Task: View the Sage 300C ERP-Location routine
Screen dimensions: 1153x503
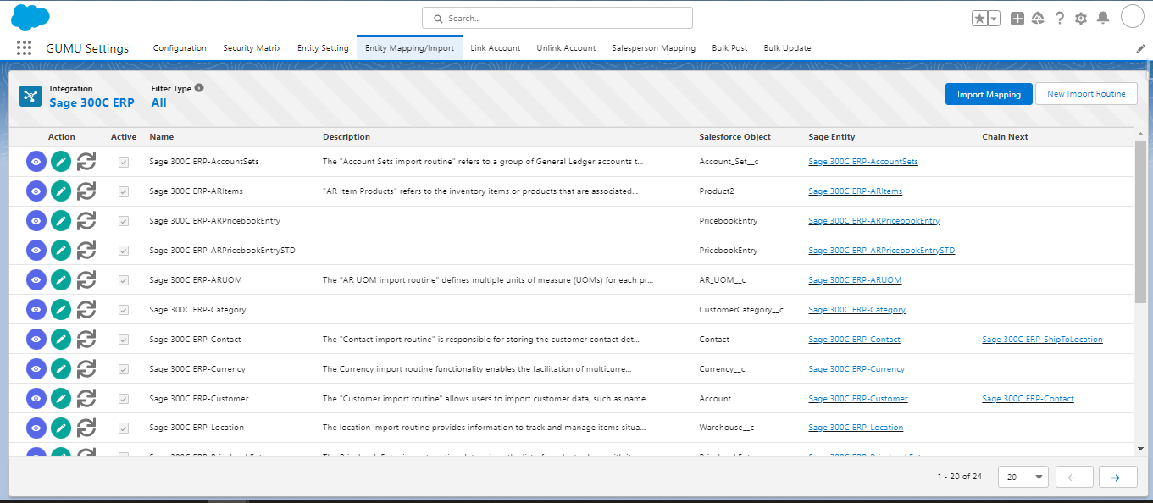Action: 36,428
